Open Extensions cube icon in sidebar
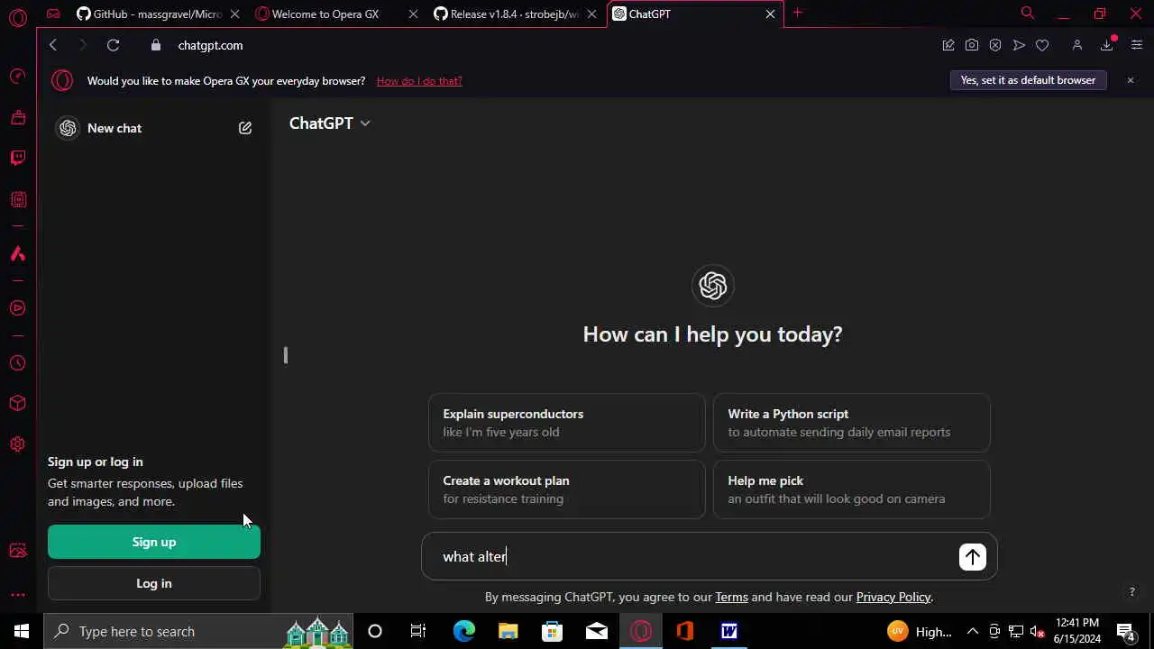This screenshot has width=1154, height=649. pos(17,404)
